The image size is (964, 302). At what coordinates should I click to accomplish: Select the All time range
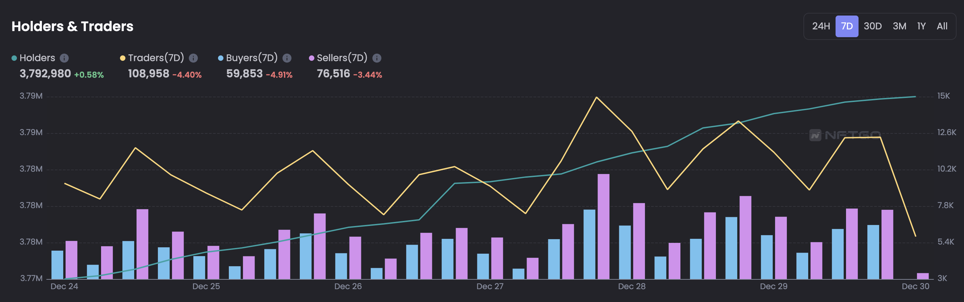[x=942, y=26]
